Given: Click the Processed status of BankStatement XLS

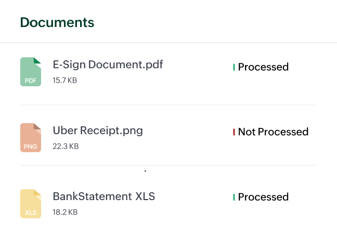Looking at the screenshot, I should [x=263, y=197].
